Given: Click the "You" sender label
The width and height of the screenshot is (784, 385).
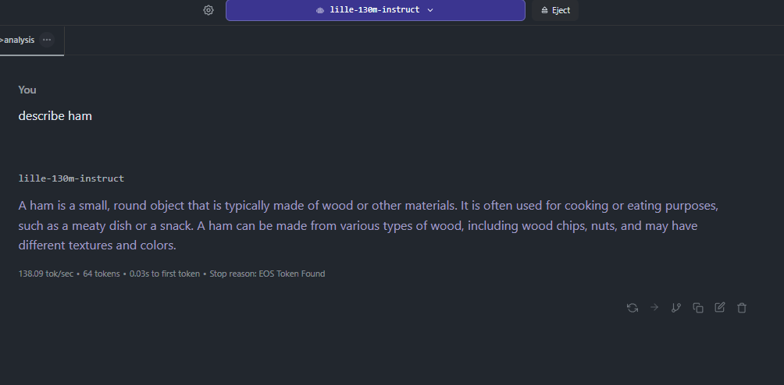Looking at the screenshot, I should pos(27,90).
